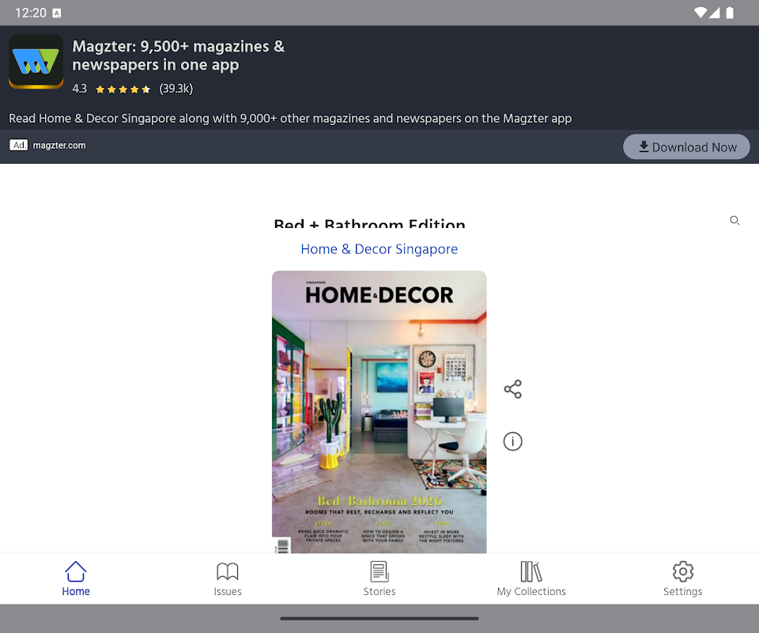759x633 pixels.
Task: Tap the cellular signal status icon
Action: (715, 13)
